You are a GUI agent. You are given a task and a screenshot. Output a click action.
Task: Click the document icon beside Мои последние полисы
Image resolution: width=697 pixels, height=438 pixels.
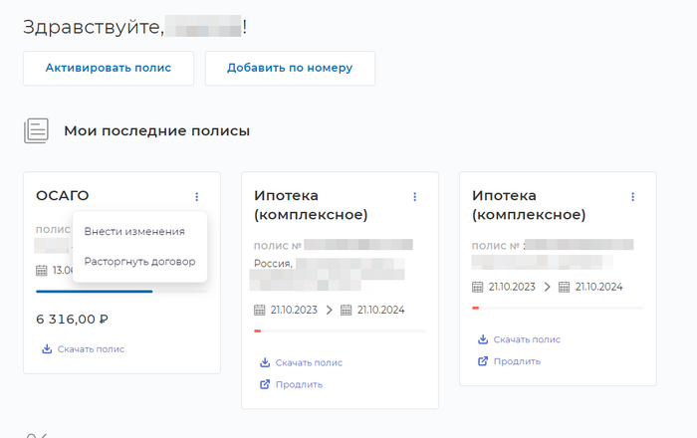pyautogui.click(x=37, y=130)
